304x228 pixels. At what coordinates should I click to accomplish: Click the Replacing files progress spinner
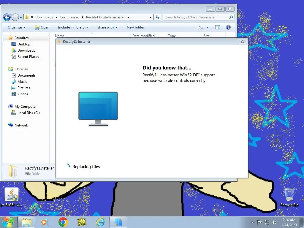68,166
